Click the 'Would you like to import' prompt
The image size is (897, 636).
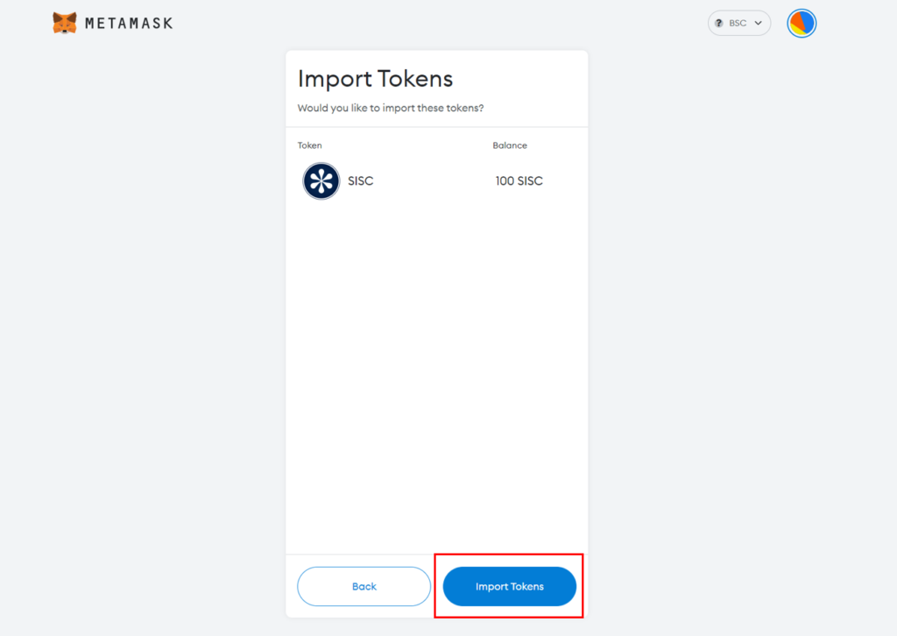click(391, 108)
